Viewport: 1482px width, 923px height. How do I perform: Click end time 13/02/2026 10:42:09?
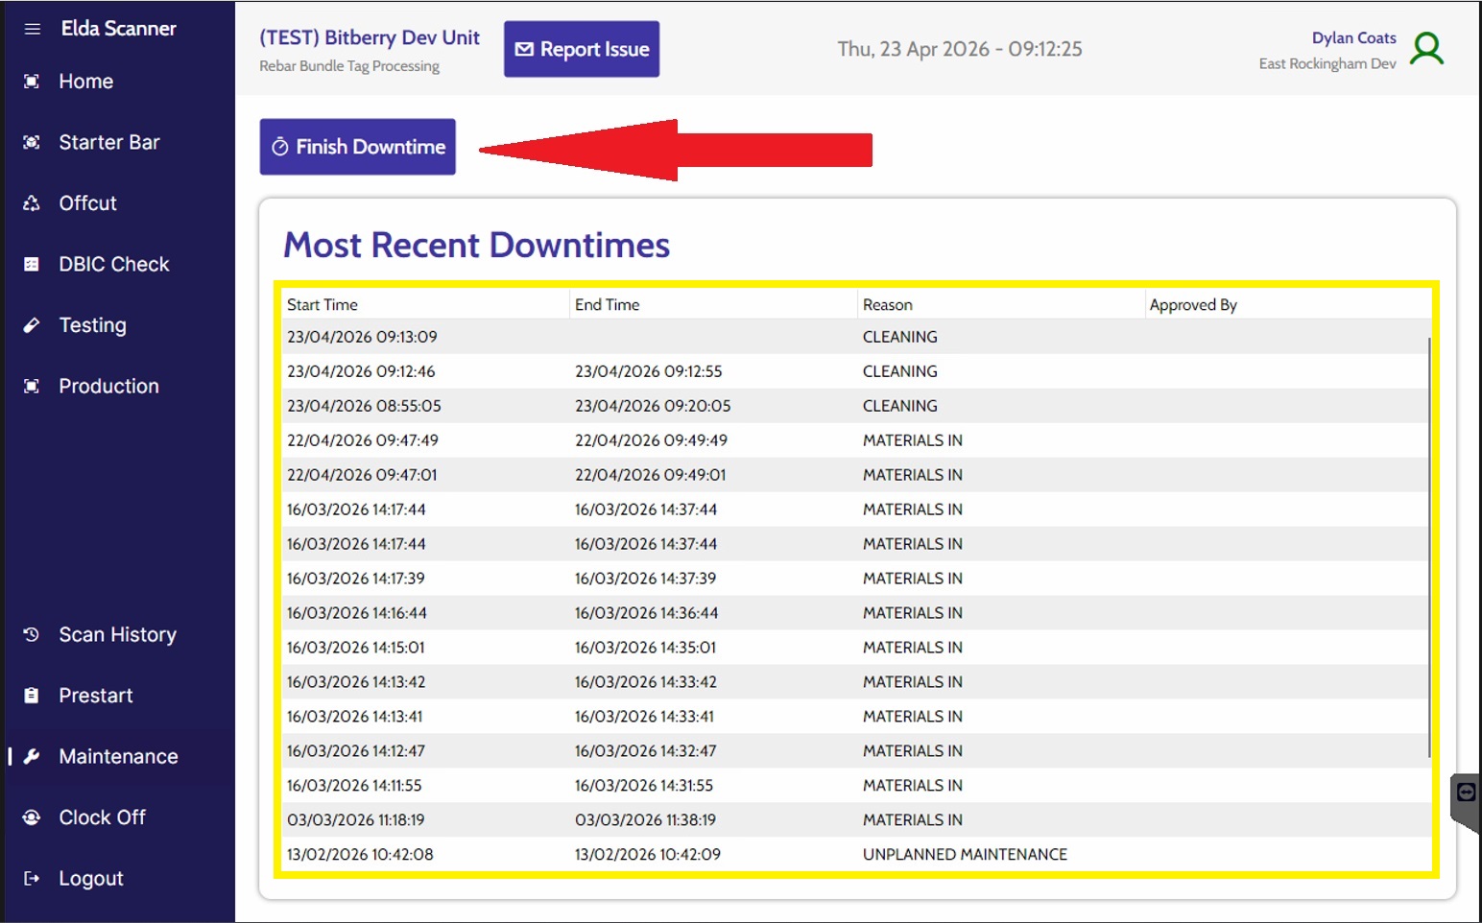(648, 855)
